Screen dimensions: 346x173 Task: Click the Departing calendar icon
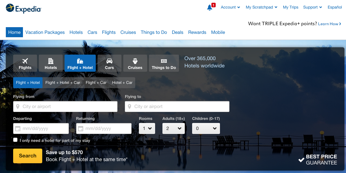click(x=18, y=128)
